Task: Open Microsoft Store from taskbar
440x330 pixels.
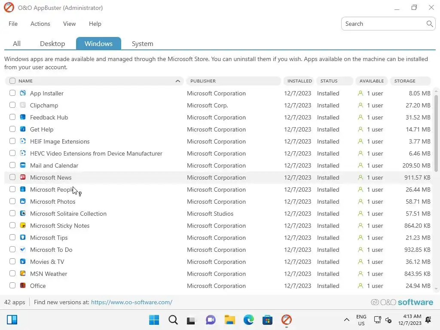Action: coord(267,320)
